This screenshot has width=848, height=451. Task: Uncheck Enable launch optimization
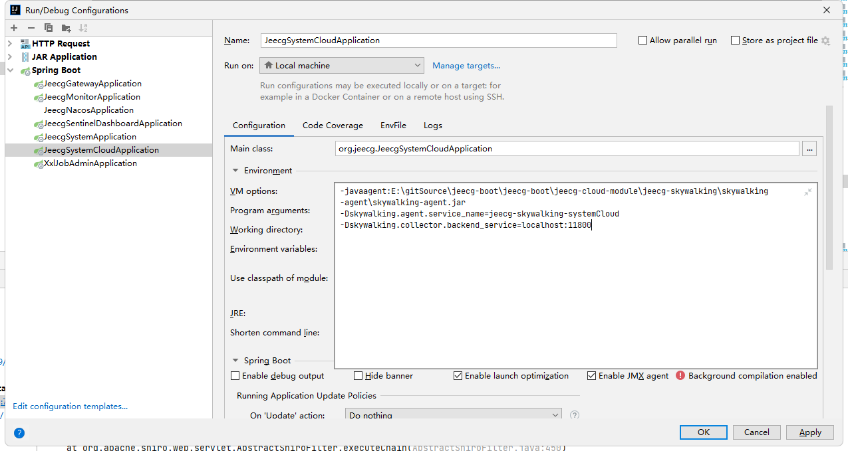[458, 376]
